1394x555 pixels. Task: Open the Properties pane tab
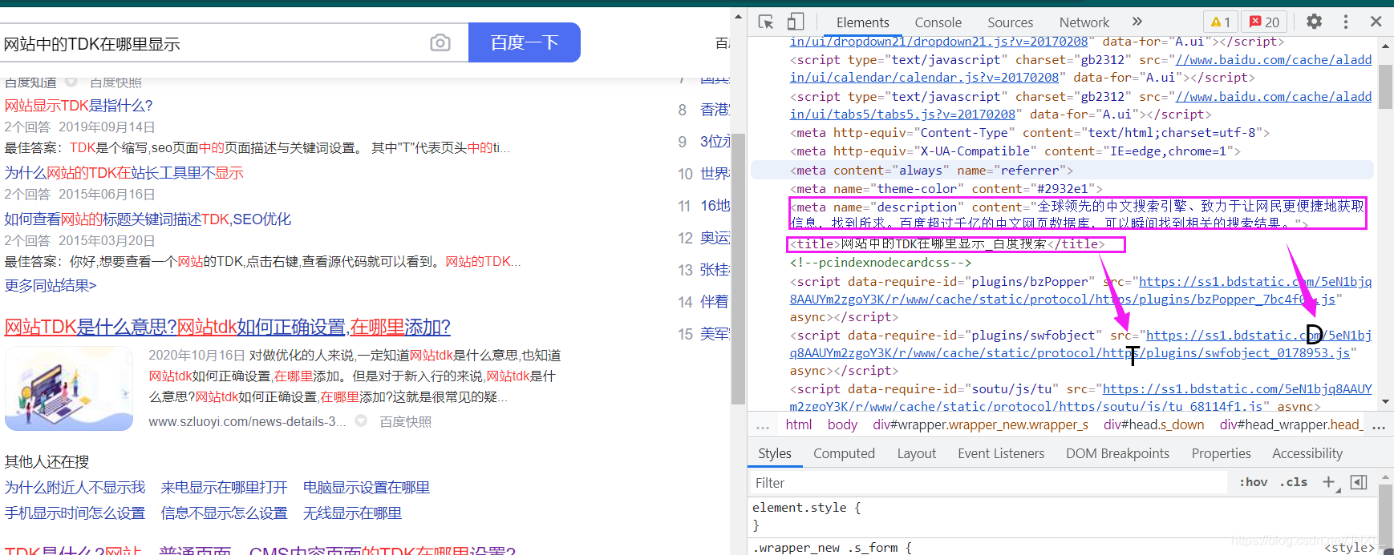[x=1221, y=453]
